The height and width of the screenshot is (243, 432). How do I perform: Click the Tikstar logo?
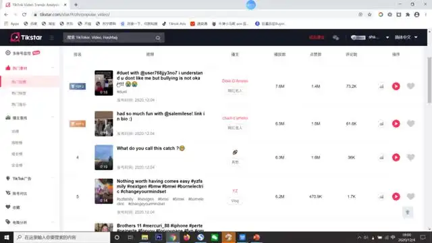(x=26, y=37)
